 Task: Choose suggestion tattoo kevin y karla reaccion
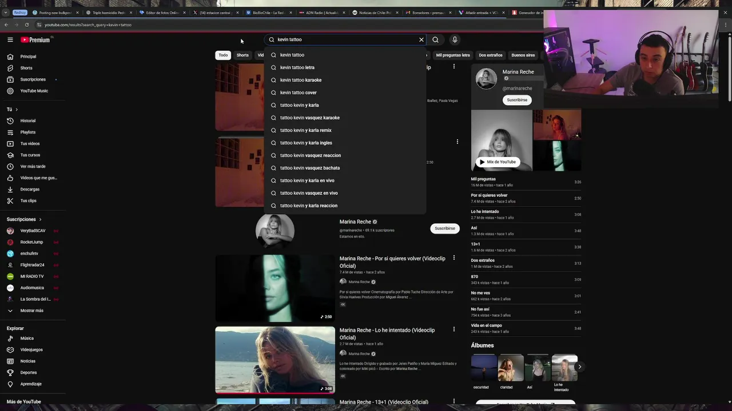tap(345, 205)
